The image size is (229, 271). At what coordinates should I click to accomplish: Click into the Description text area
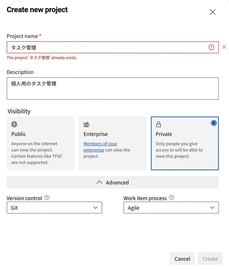click(x=113, y=88)
